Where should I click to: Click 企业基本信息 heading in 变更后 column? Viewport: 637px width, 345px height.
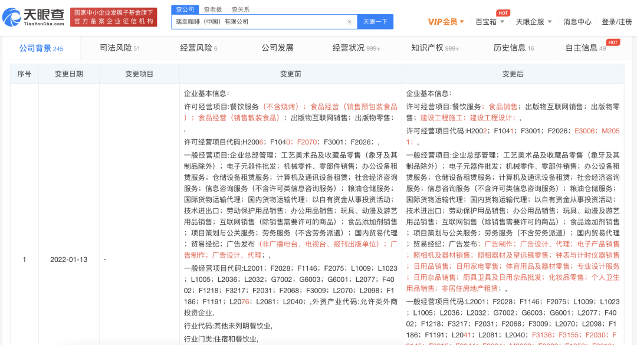(429, 93)
